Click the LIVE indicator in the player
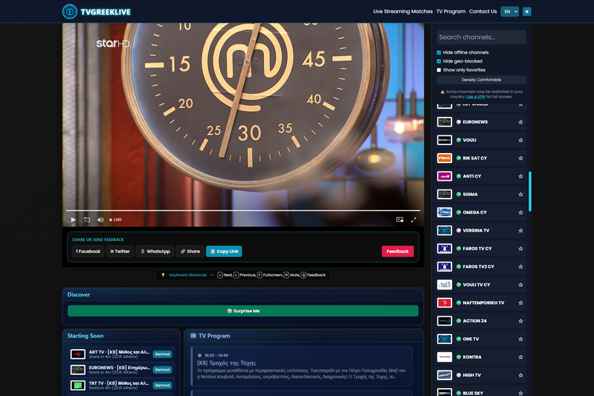The height and width of the screenshot is (396, 594). tap(115, 220)
